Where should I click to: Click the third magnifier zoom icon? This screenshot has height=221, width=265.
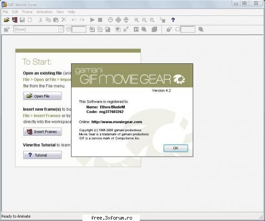pyautogui.click(x=152, y=20)
